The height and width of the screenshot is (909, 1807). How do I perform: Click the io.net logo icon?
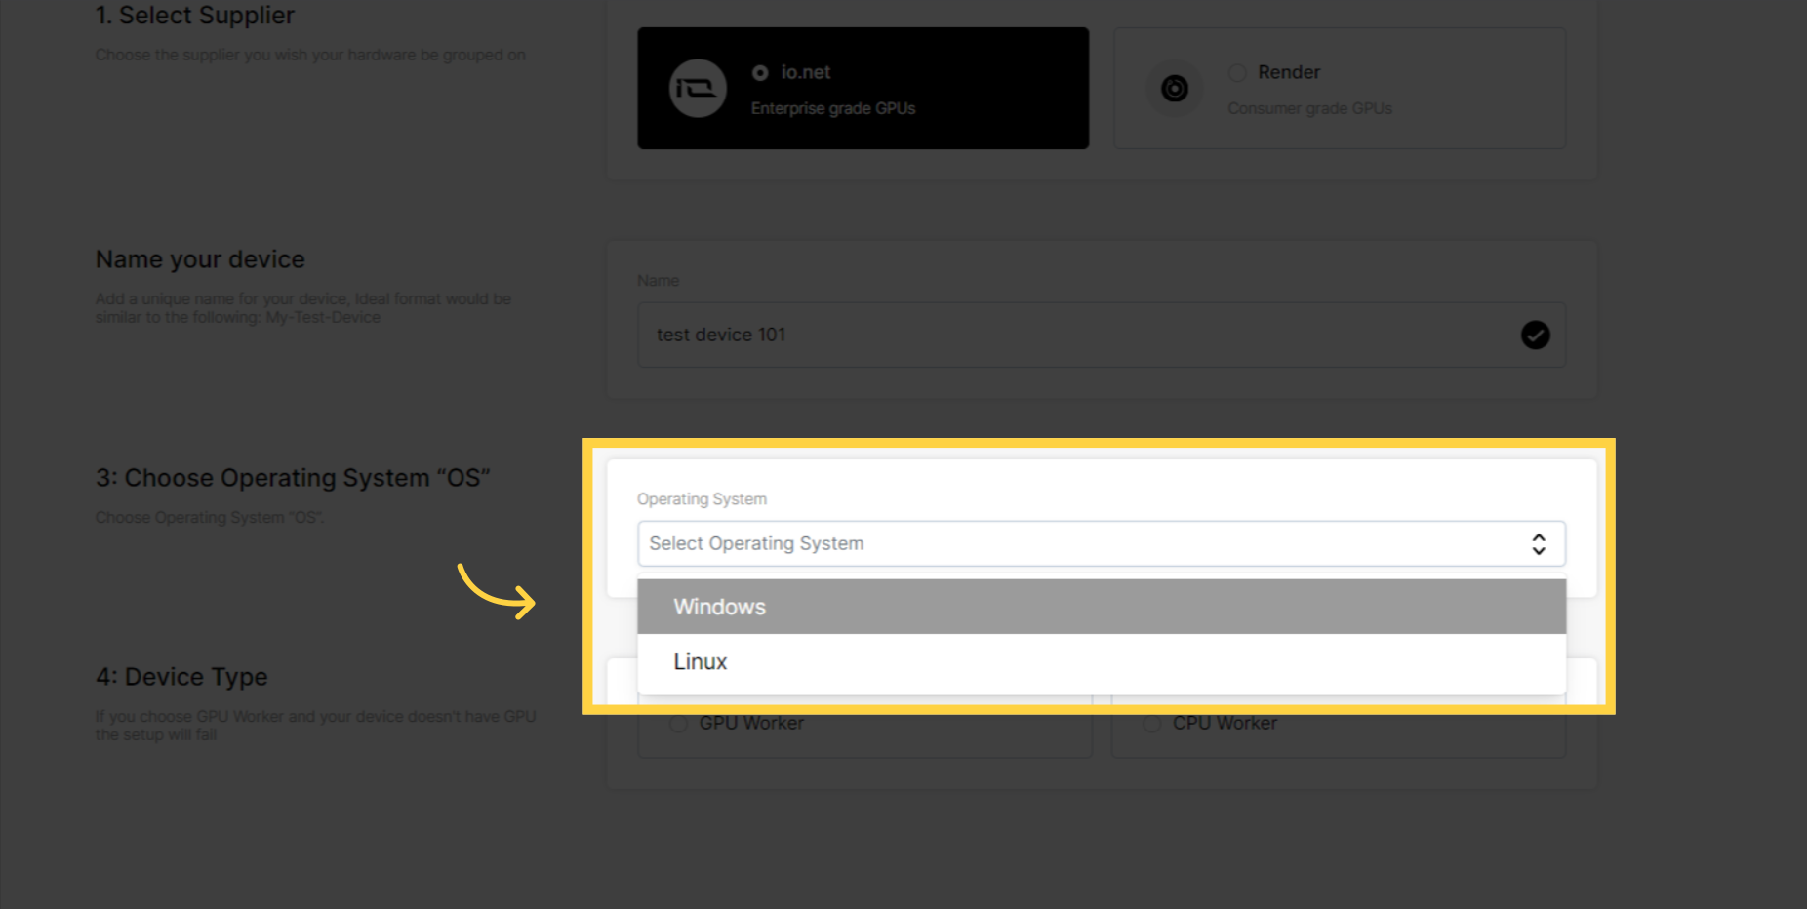(x=698, y=89)
